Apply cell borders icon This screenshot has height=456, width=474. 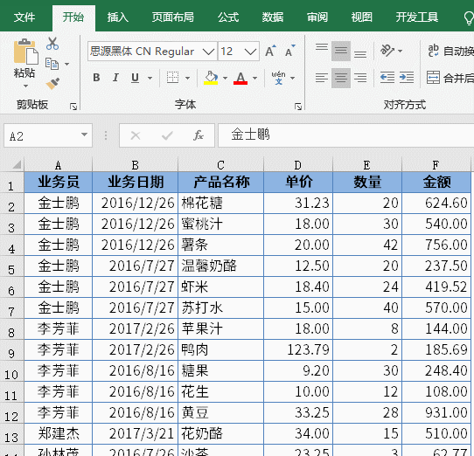click(172, 78)
